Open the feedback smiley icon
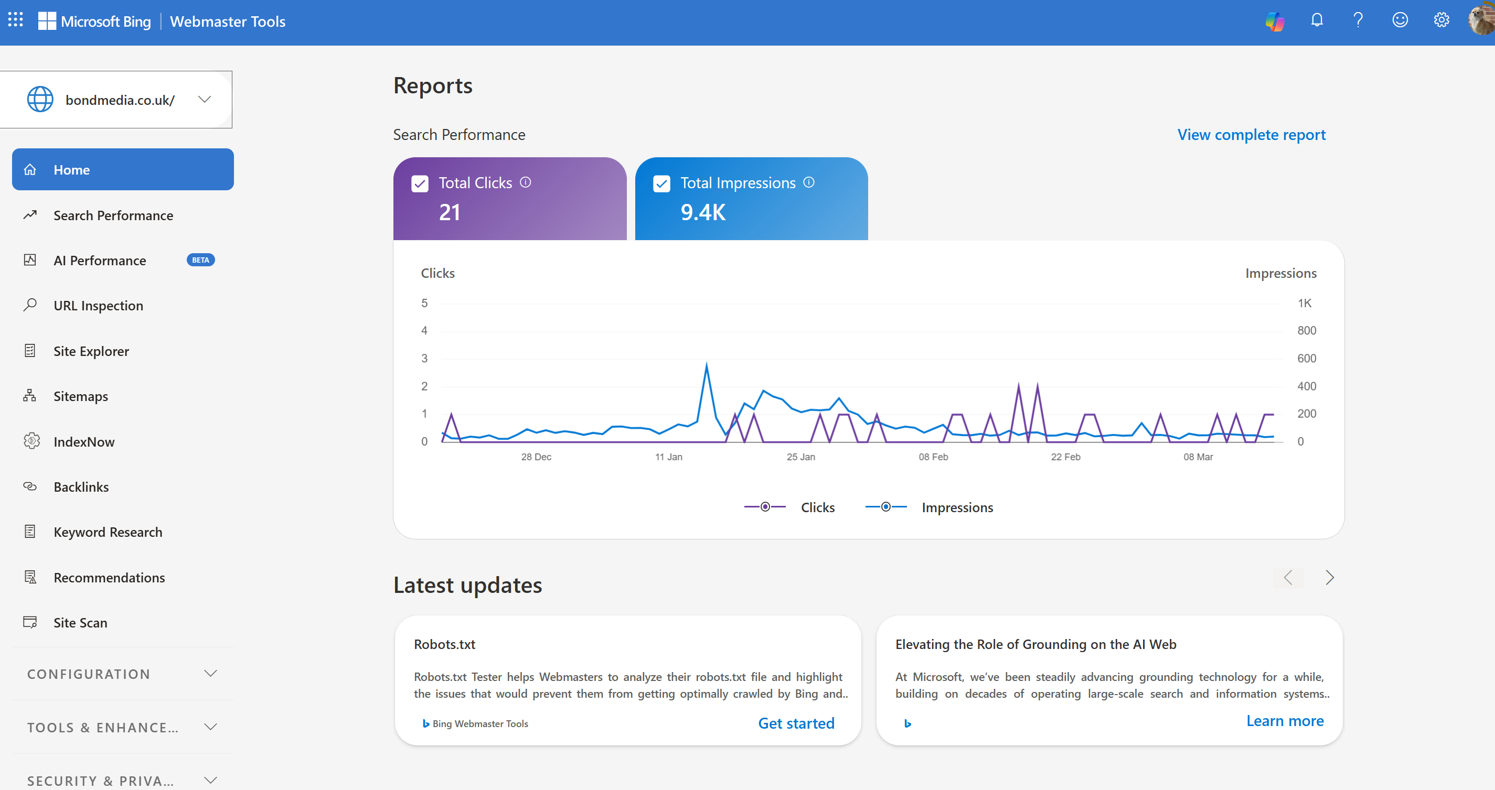The height and width of the screenshot is (790, 1495). pyautogui.click(x=1400, y=20)
